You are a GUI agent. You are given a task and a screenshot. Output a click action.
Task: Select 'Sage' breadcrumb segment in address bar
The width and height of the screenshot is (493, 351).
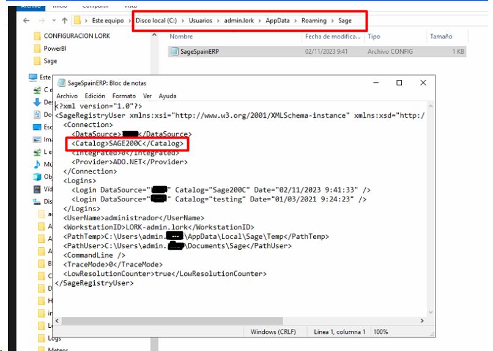tap(344, 21)
